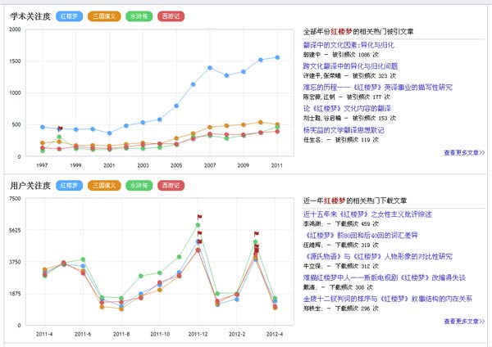Click author line with 下载频次 319 次
Screen dimensions: 492x347
click(x=341, y=245)
